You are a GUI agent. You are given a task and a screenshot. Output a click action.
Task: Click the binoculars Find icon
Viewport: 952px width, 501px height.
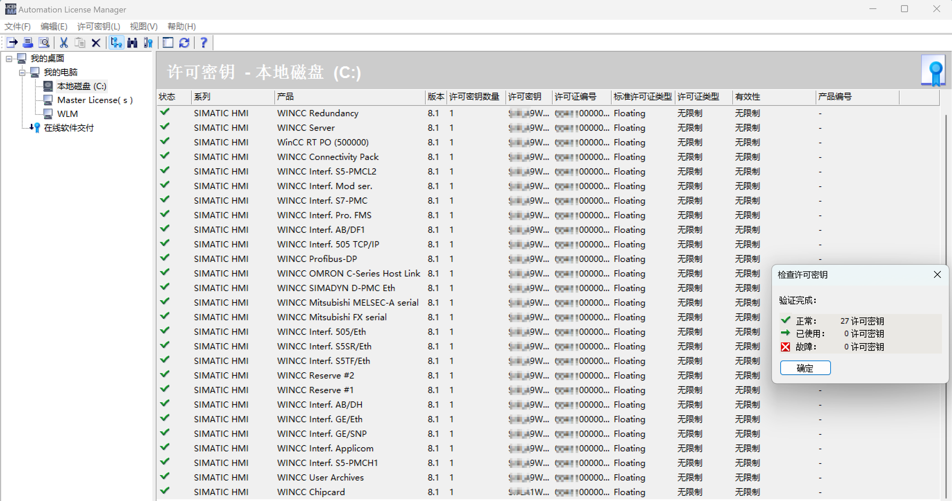[132, 43]
